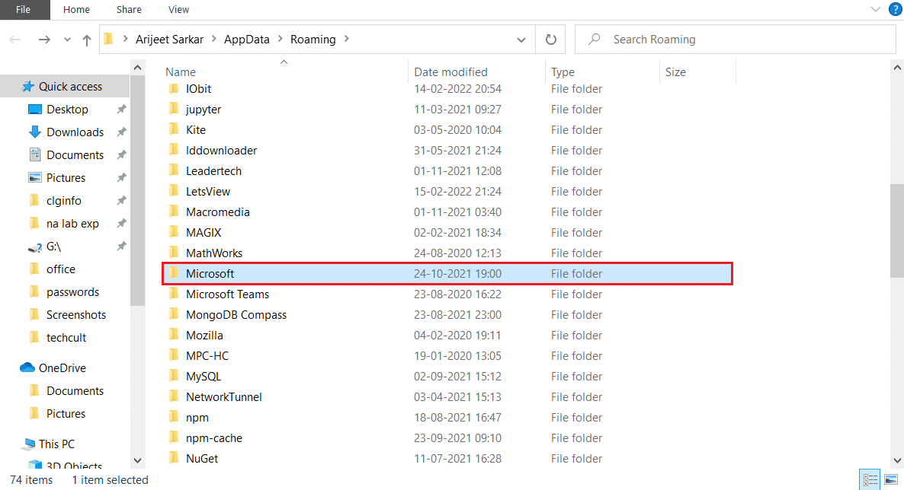Screen dimensions: 904x490
Task: Select the Leadertech folder
Action: pyautogui.click(x=213, y=171)
